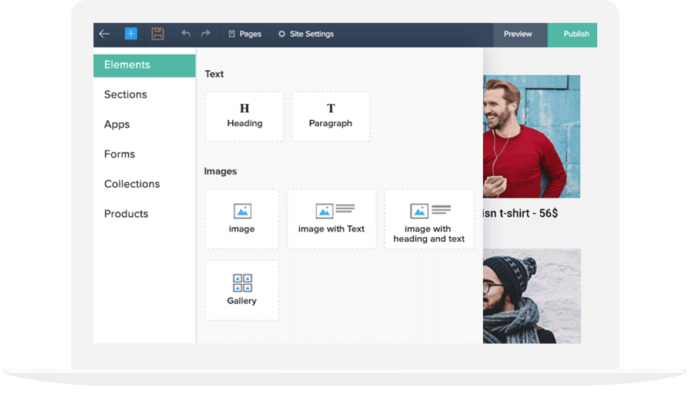Image resolution: width=696 pixels, height=397 pixels.
Task: Add image with heading and text element
Action: (429, 219)
